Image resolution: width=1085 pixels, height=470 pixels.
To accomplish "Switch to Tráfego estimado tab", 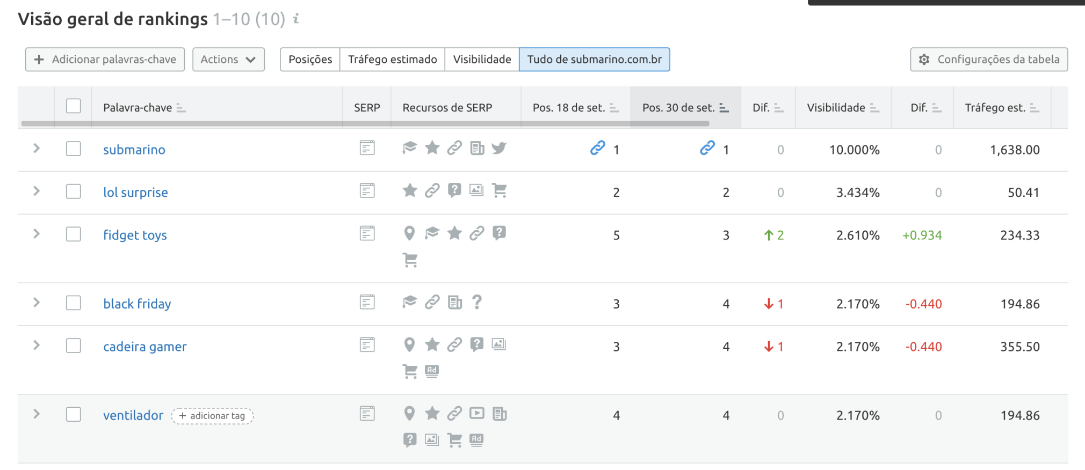I will (393, 60).
